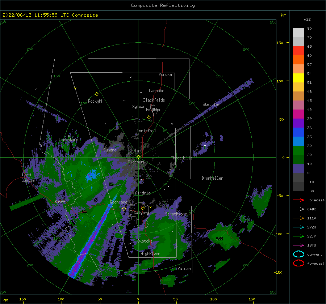The width and height of the screenshot is (326, 304).
Task: Select the Stettler city label
Action: [211, 104]
